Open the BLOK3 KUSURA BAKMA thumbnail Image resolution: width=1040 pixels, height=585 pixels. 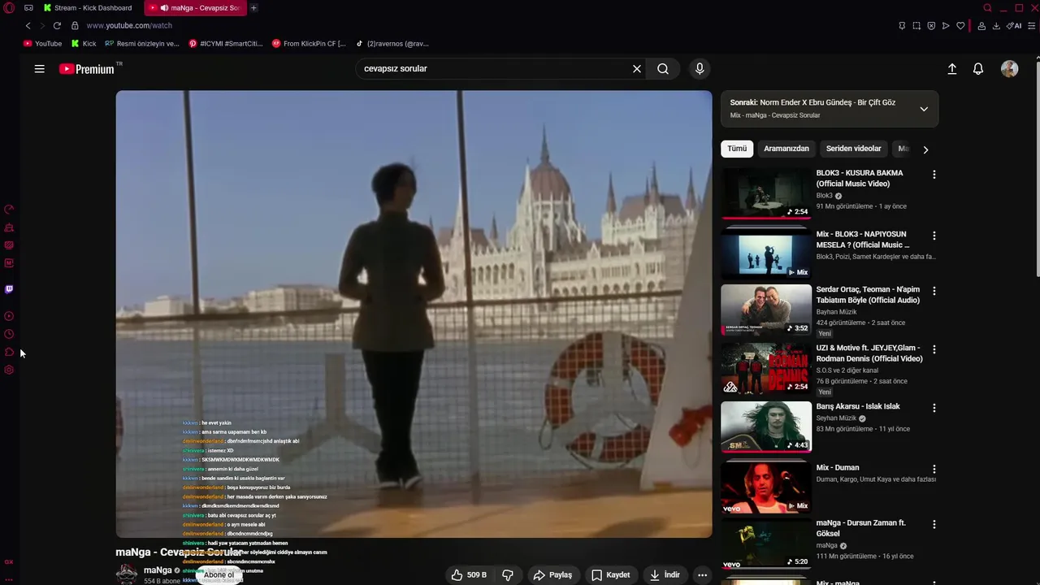(766, 193)
